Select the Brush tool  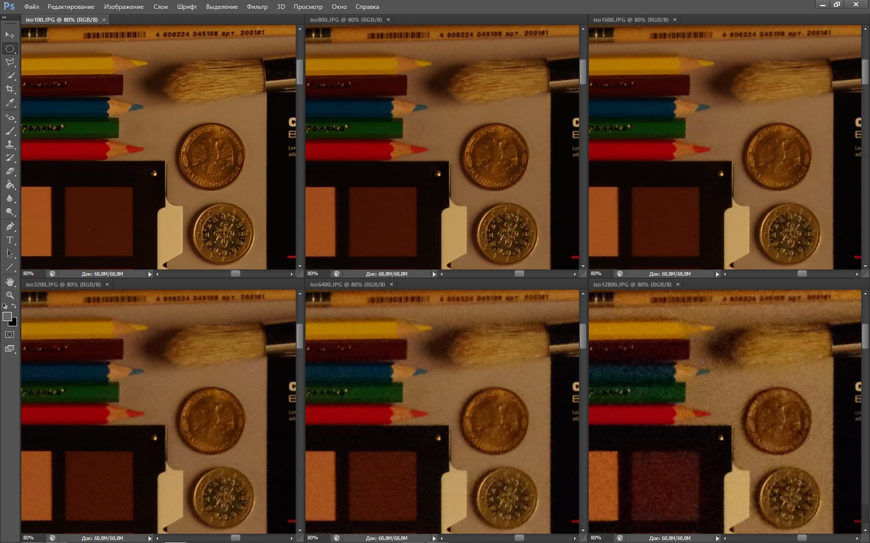pos(10,131)
